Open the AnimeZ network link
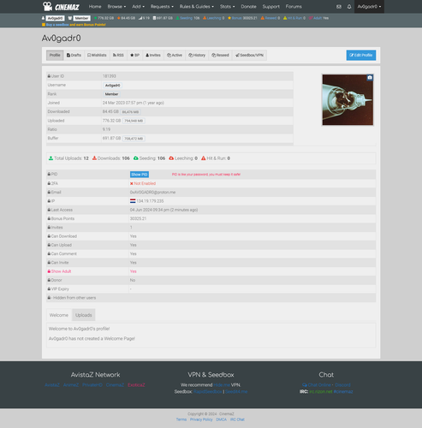This screenshot has width=422, height=428. [71, 385]
